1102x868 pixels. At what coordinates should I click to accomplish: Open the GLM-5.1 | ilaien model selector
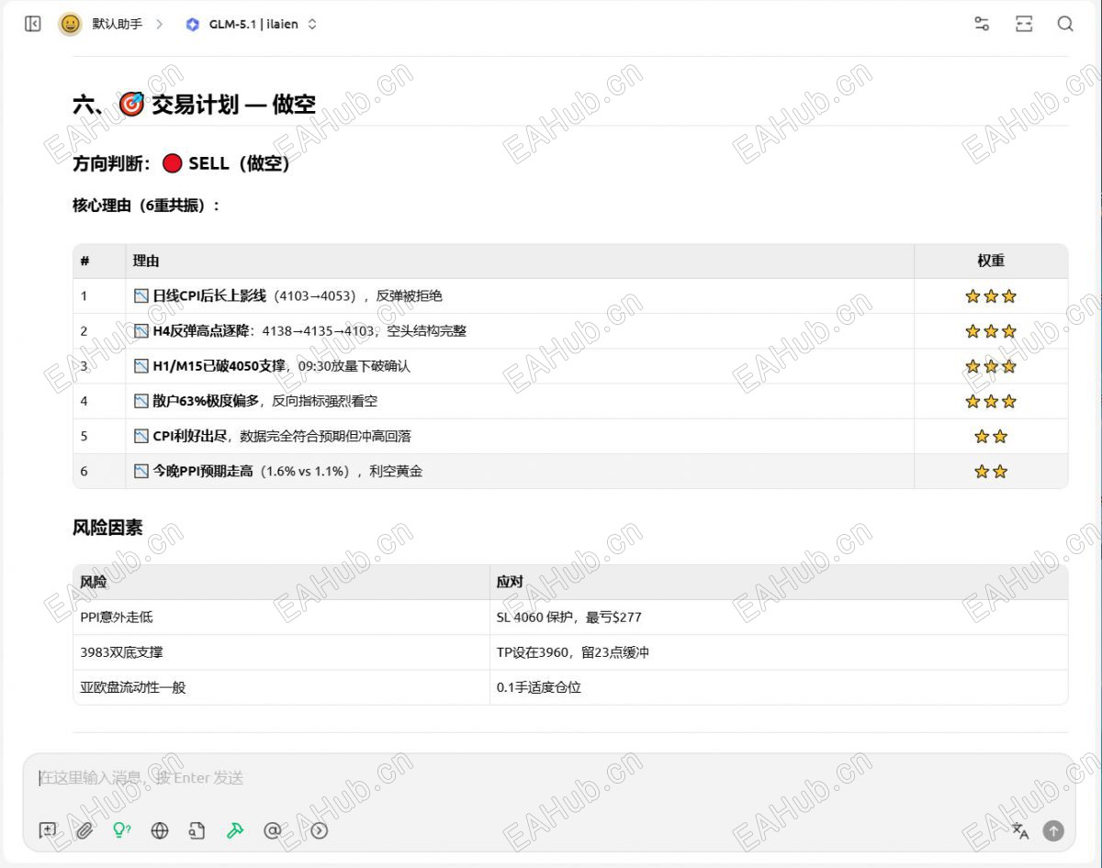(x=251, y=25)
